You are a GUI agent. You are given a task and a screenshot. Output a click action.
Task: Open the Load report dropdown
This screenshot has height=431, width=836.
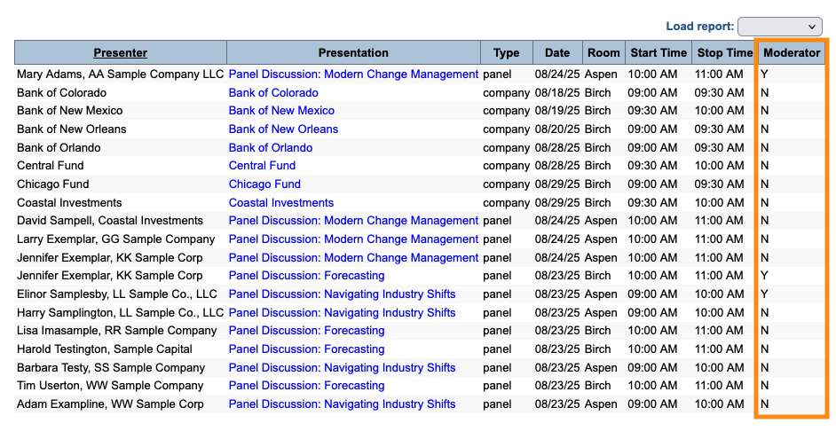pos(779,27)
